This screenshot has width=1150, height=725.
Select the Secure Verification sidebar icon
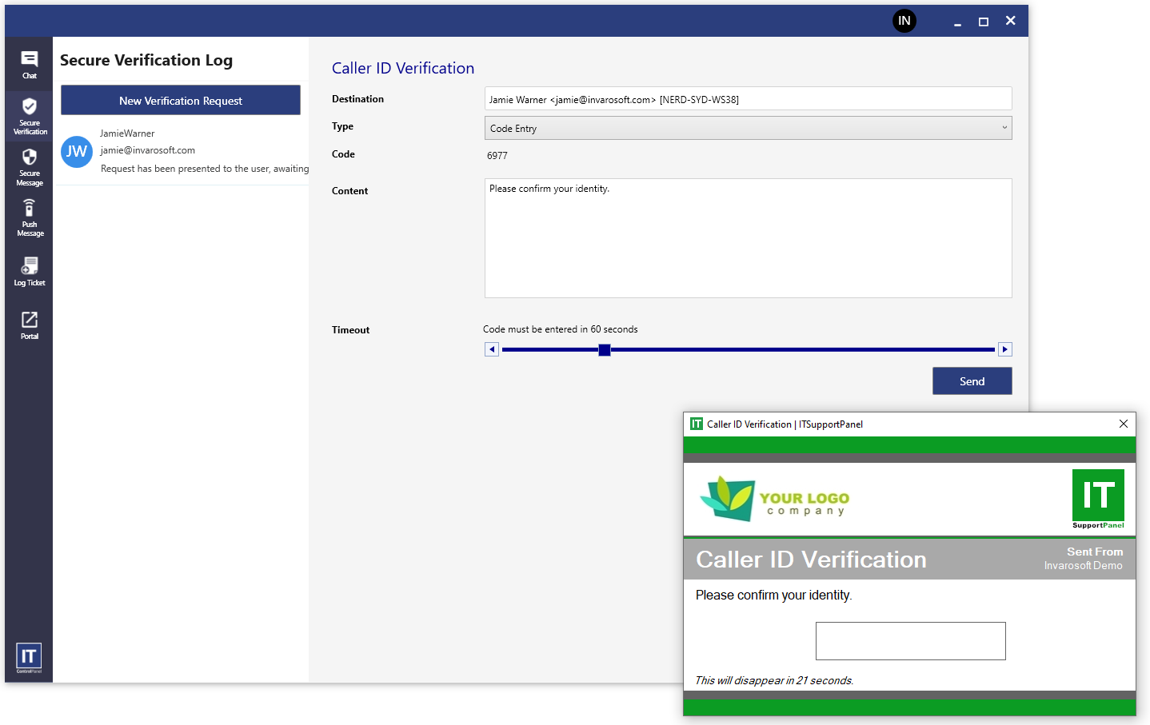(30, 115)
